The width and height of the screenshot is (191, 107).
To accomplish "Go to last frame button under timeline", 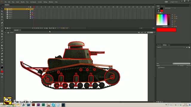I will (x=42, y=28).
